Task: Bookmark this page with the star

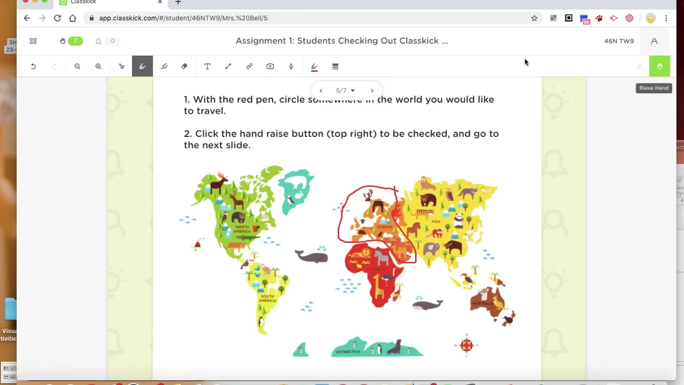Action: click(534, 18)
